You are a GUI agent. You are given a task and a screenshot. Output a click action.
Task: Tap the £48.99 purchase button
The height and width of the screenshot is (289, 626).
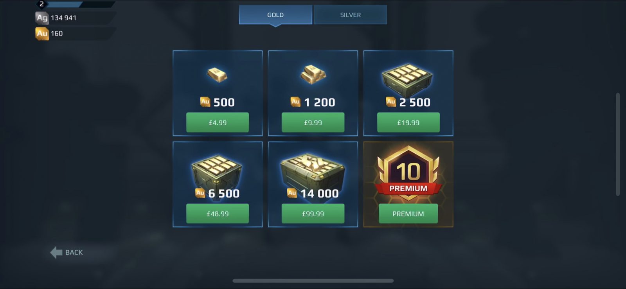[218, 214]
